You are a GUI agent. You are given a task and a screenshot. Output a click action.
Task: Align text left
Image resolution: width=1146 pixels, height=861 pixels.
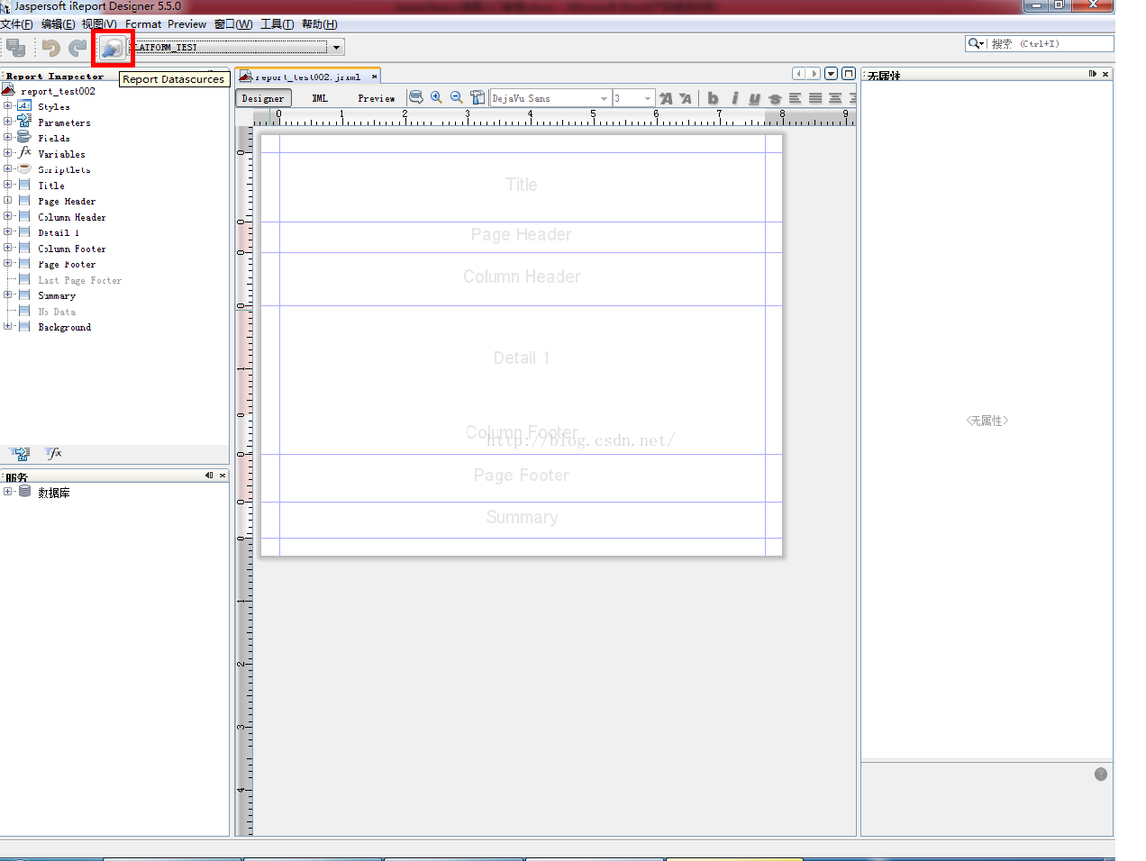pyautogui.click(x=796, y=98)
